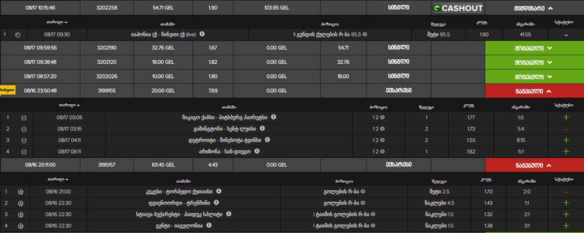Sort by თარიღი in the soccer matches table

pyautogui.click(x=58, y=179)
